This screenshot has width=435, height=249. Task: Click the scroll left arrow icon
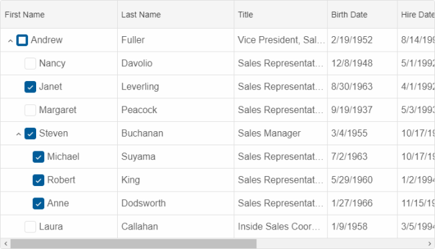[5, 244]
